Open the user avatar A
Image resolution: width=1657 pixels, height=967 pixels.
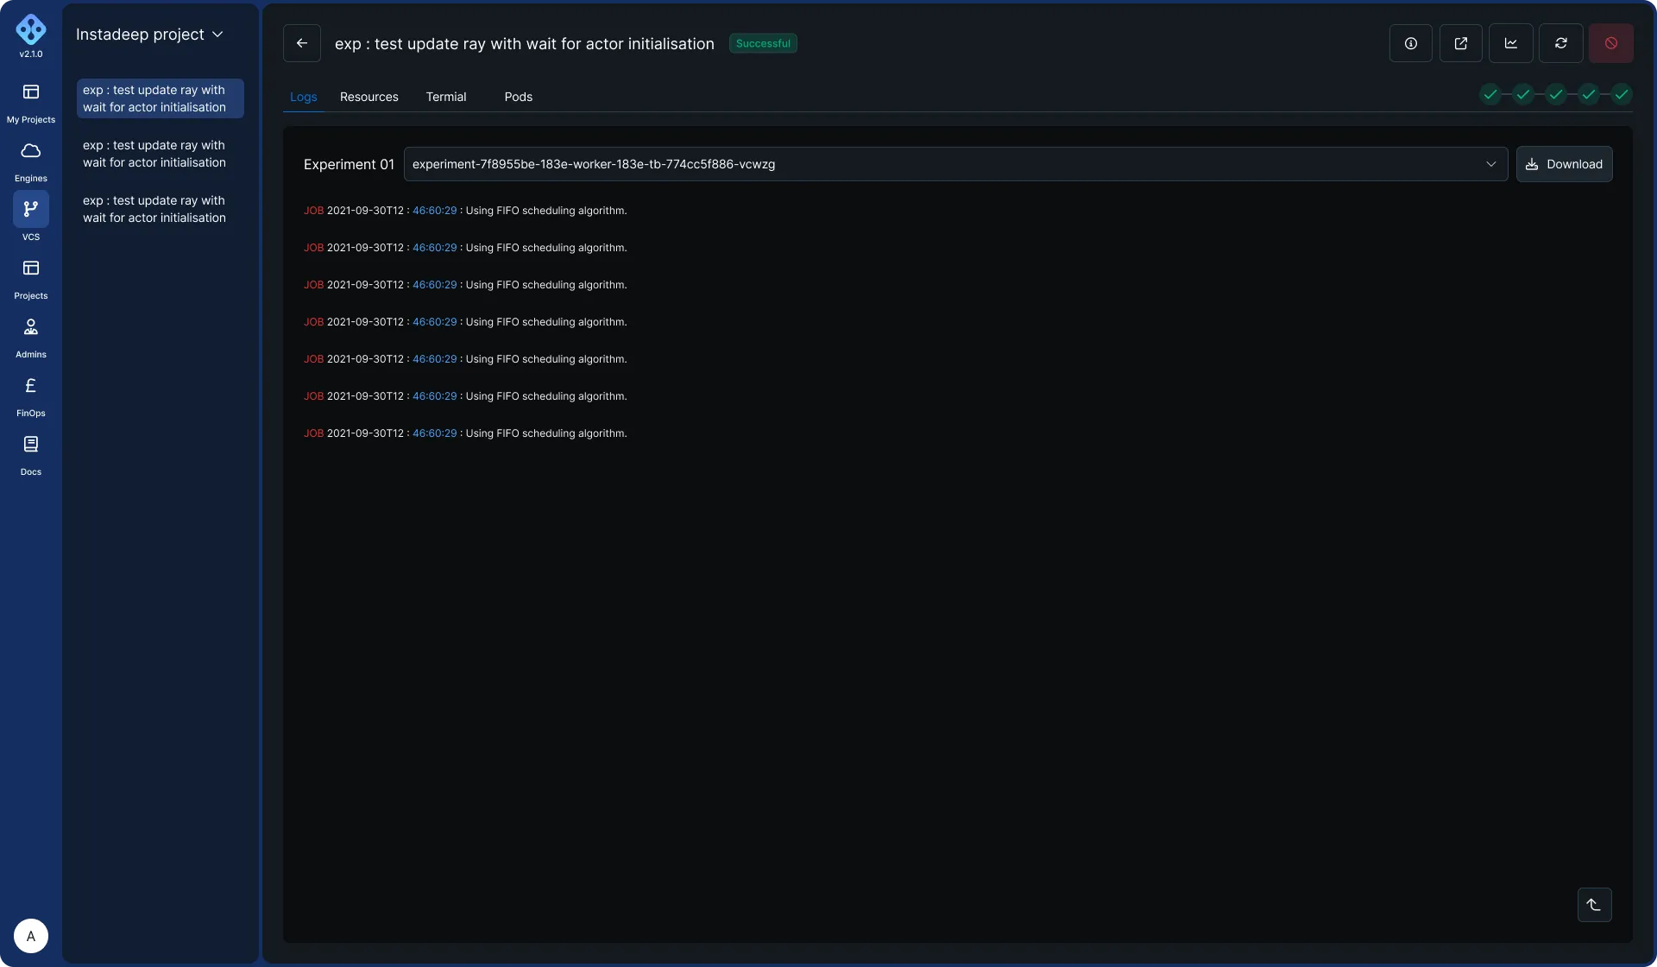[31, 936]
